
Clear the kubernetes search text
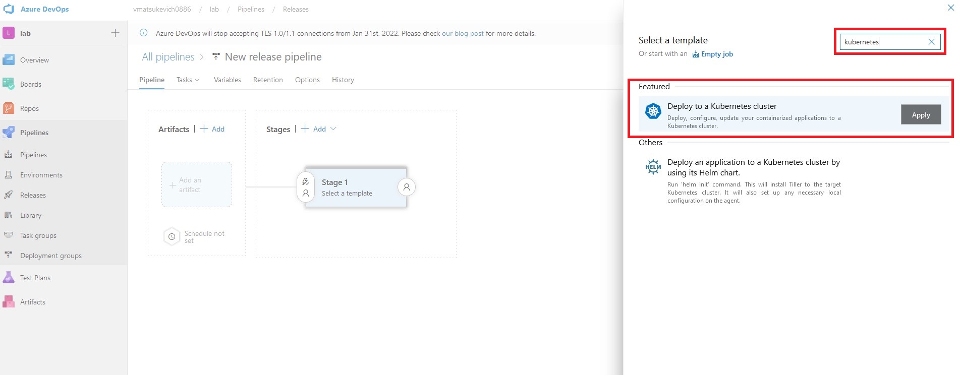pos(931,42)
